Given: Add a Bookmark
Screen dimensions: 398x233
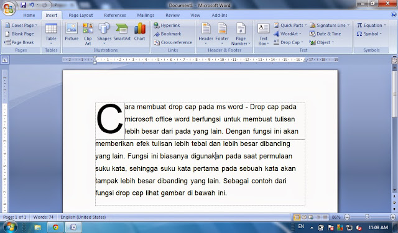Looking at the screenshot, I should click(x=167, y=34).
